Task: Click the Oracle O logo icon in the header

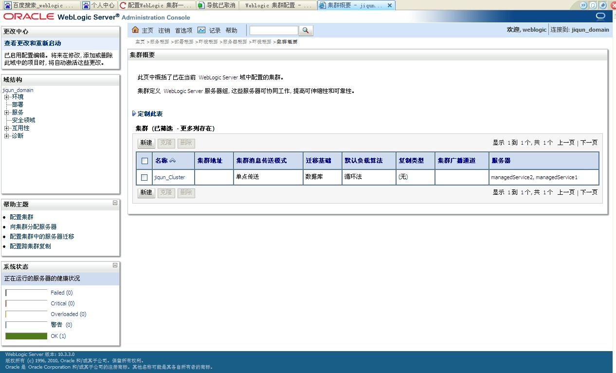Action: pyautogui.click(x=600, y=16)
